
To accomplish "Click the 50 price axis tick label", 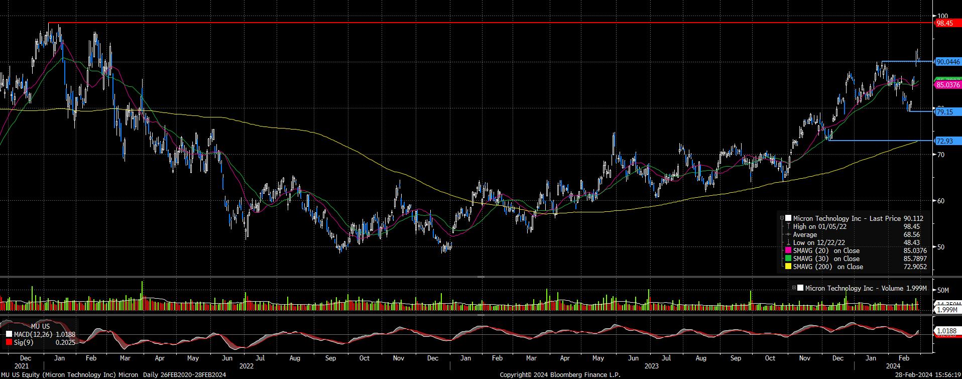I will [x=941, y=247].
